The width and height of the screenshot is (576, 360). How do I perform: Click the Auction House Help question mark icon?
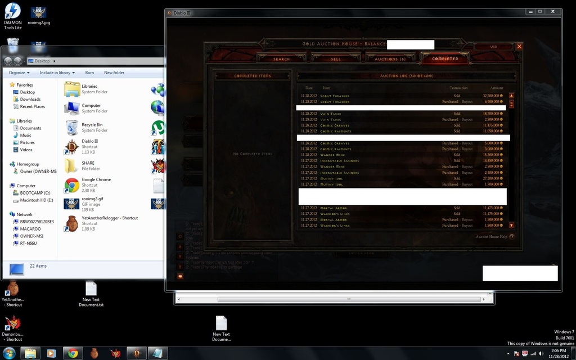tap(511, 237)
